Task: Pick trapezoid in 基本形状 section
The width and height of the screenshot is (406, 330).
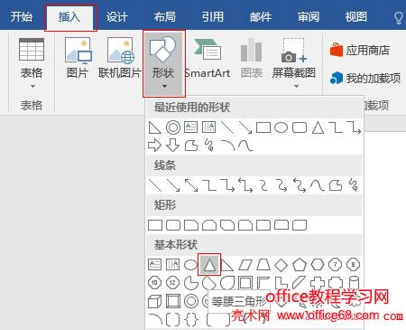Action: pos(263,265)
